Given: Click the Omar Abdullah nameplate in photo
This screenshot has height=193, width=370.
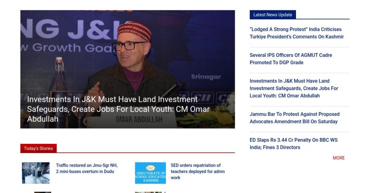Looking at the screenshot, I should [139, 120].
